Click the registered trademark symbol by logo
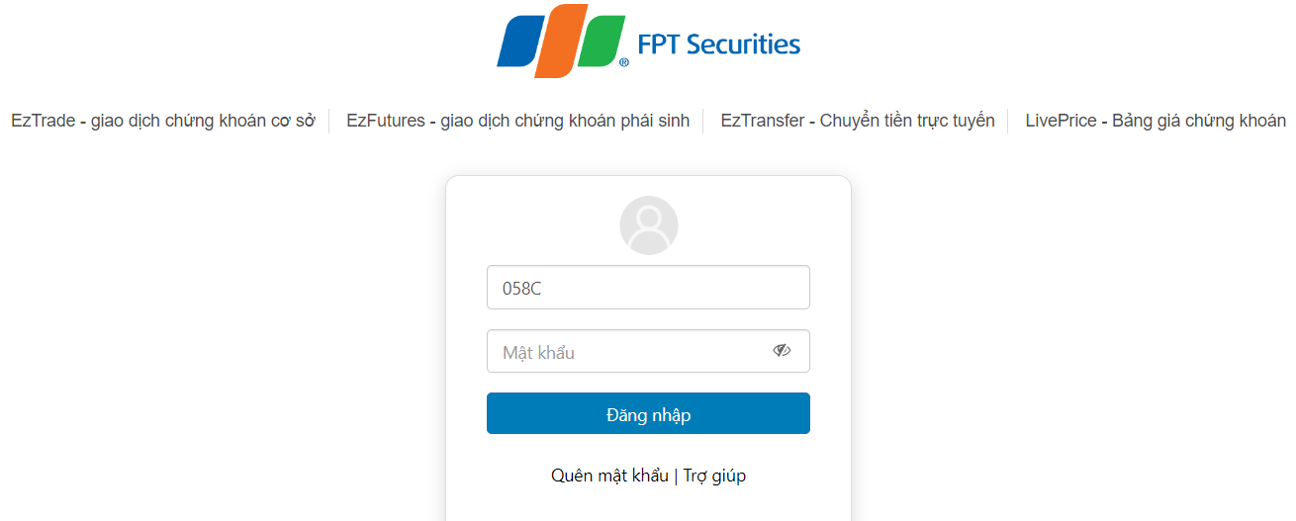 coord(624,61)
